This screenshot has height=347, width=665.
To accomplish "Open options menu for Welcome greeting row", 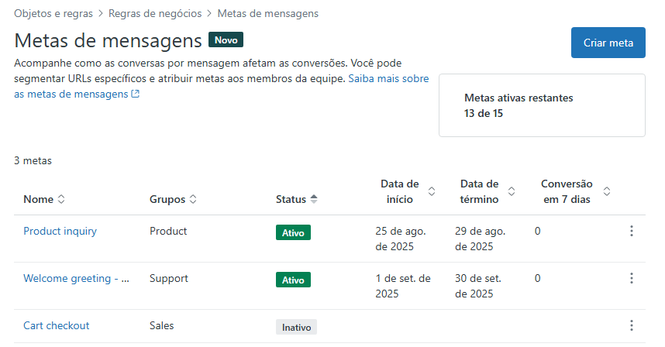I will 632,279.
